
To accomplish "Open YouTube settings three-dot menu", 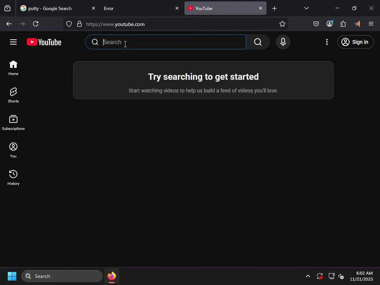I will (327, 42).
